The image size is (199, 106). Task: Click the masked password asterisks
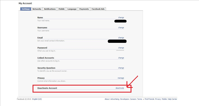point(120,50)
